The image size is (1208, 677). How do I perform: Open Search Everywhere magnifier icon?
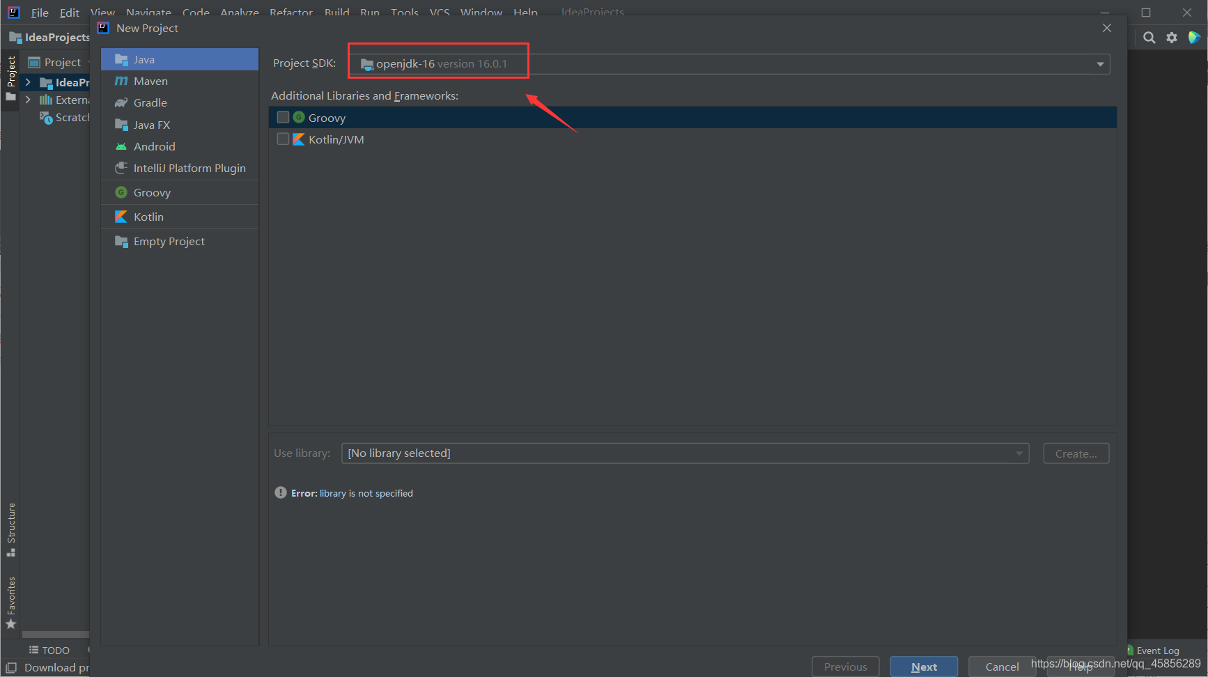pos(1149,38)
